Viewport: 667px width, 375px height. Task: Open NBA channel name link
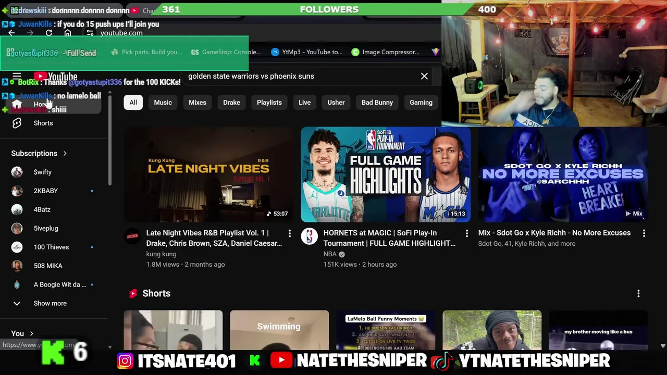[x=330, y=254]
